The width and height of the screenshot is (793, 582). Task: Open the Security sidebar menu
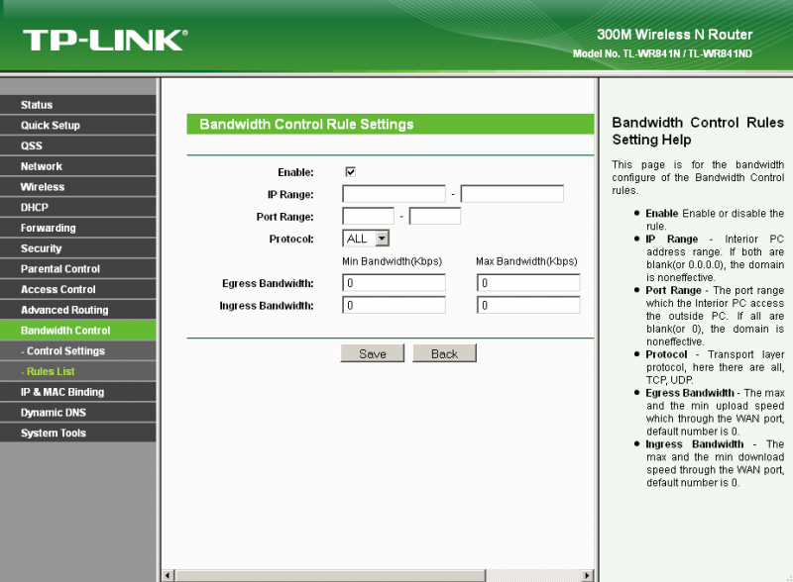[78, 248]
